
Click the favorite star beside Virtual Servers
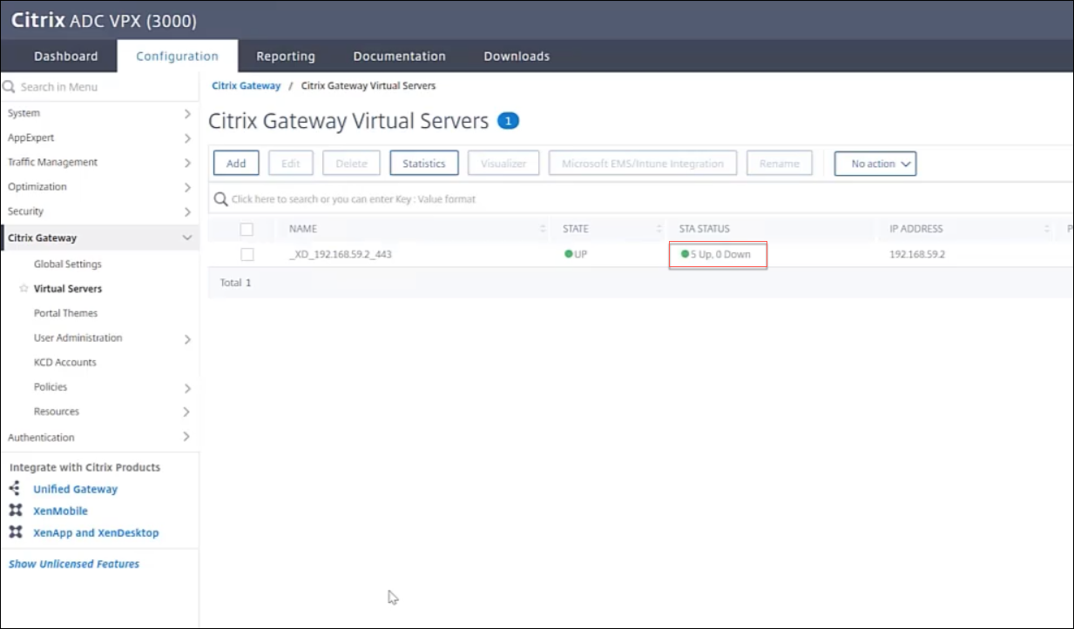(x=24, y=289)
